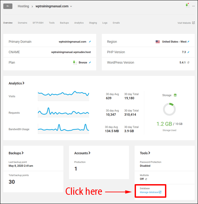Click the Manage database link

[x=150, y=192]
